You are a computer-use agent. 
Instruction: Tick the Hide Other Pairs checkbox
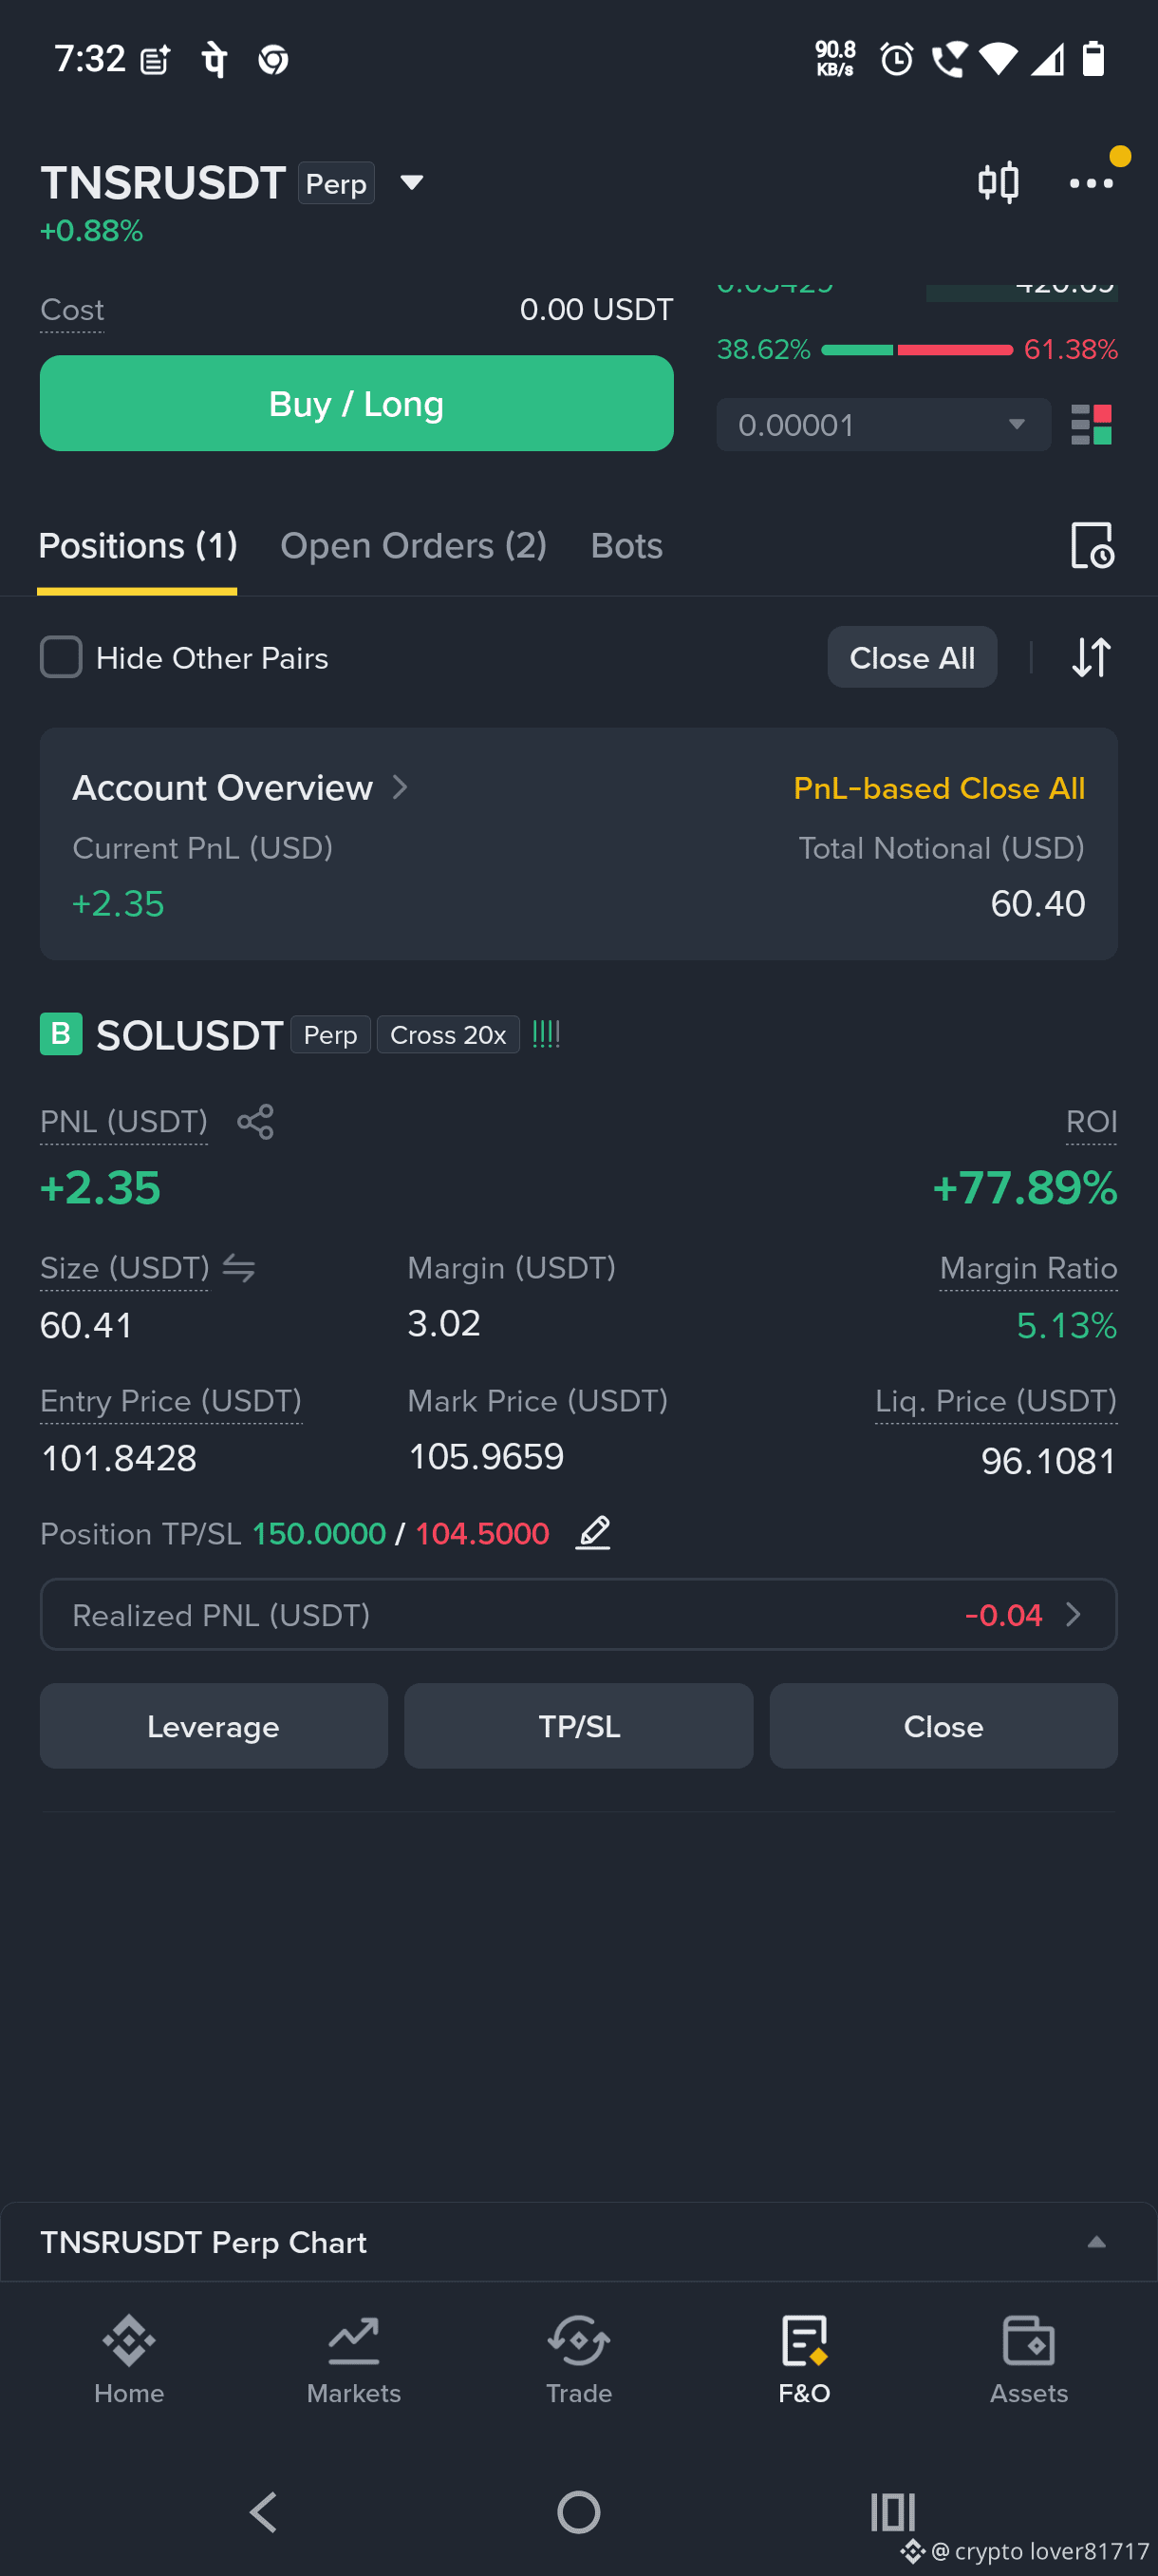point(61,657)
